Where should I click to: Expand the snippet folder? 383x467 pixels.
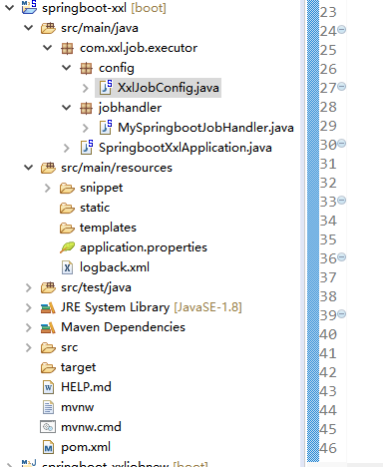click(48, 188)
